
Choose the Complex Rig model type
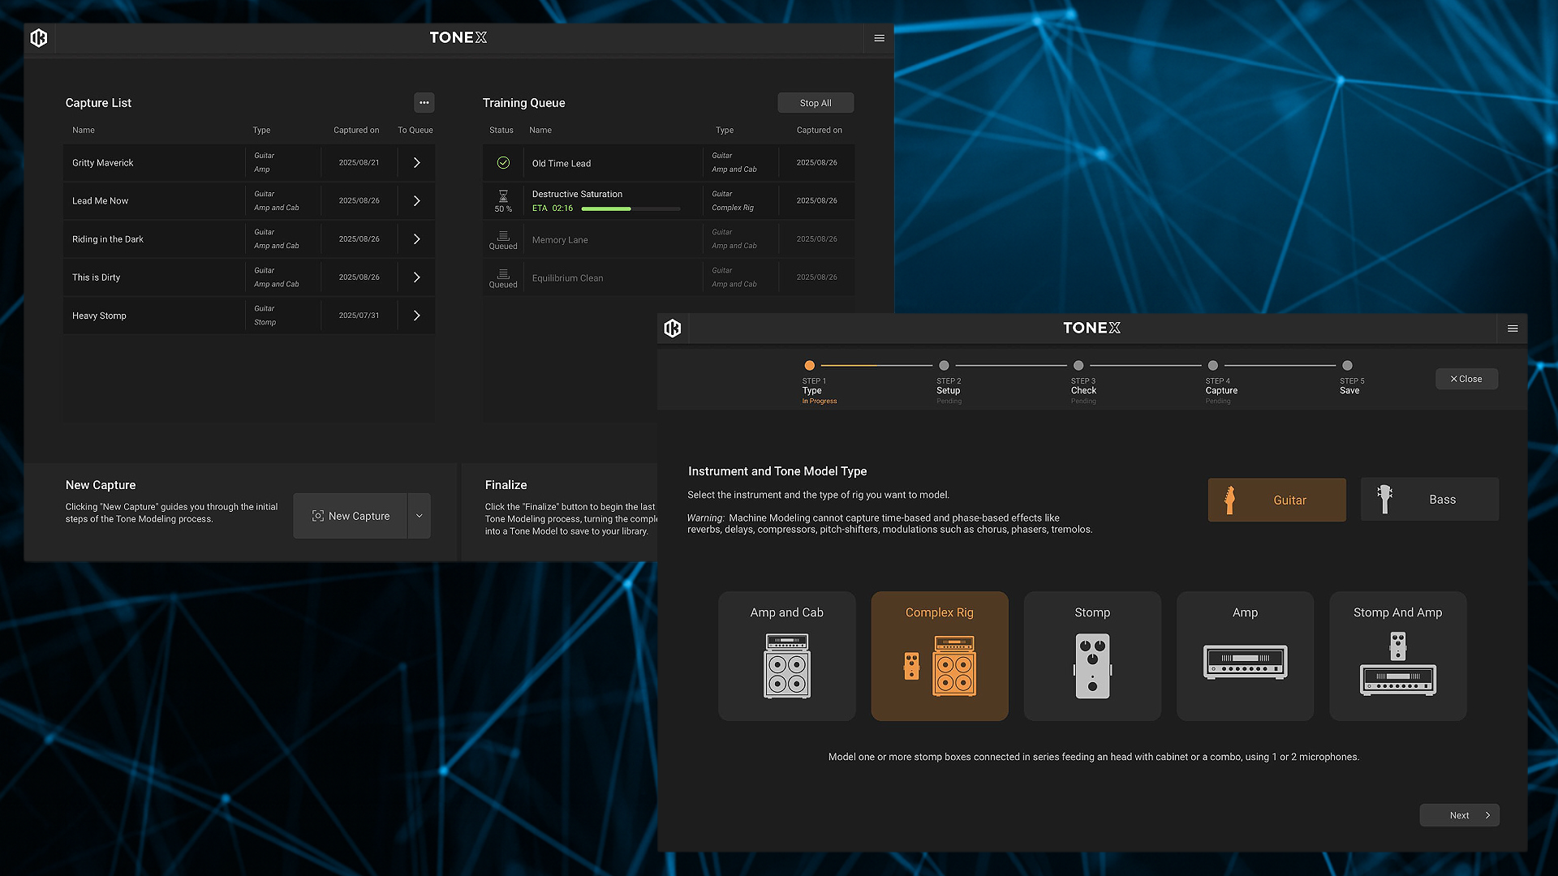[940, 655]
